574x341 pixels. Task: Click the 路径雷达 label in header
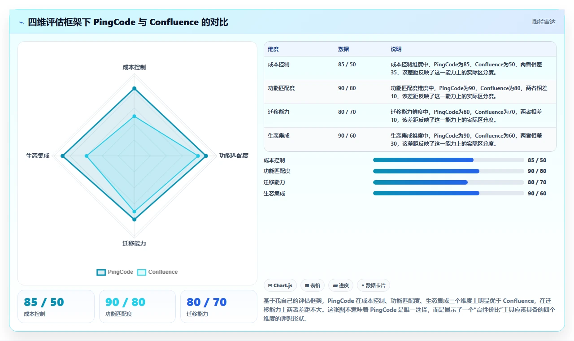point(544,22)
